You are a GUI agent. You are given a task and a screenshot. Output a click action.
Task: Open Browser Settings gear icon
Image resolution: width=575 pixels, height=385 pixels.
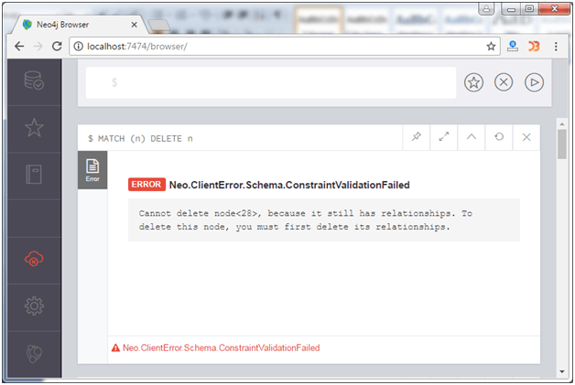[x=34, y=305]
